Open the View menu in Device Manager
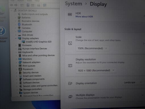 coord(30,1)
